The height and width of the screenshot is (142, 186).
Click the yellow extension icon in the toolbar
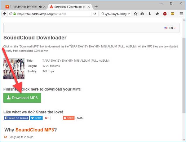coord(172,14)
